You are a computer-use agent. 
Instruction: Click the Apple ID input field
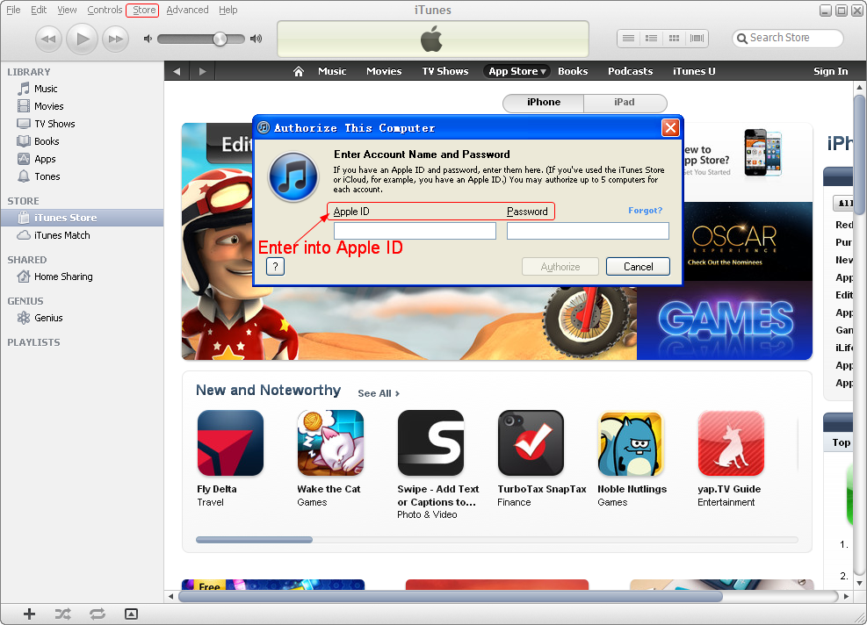[415, 231]
